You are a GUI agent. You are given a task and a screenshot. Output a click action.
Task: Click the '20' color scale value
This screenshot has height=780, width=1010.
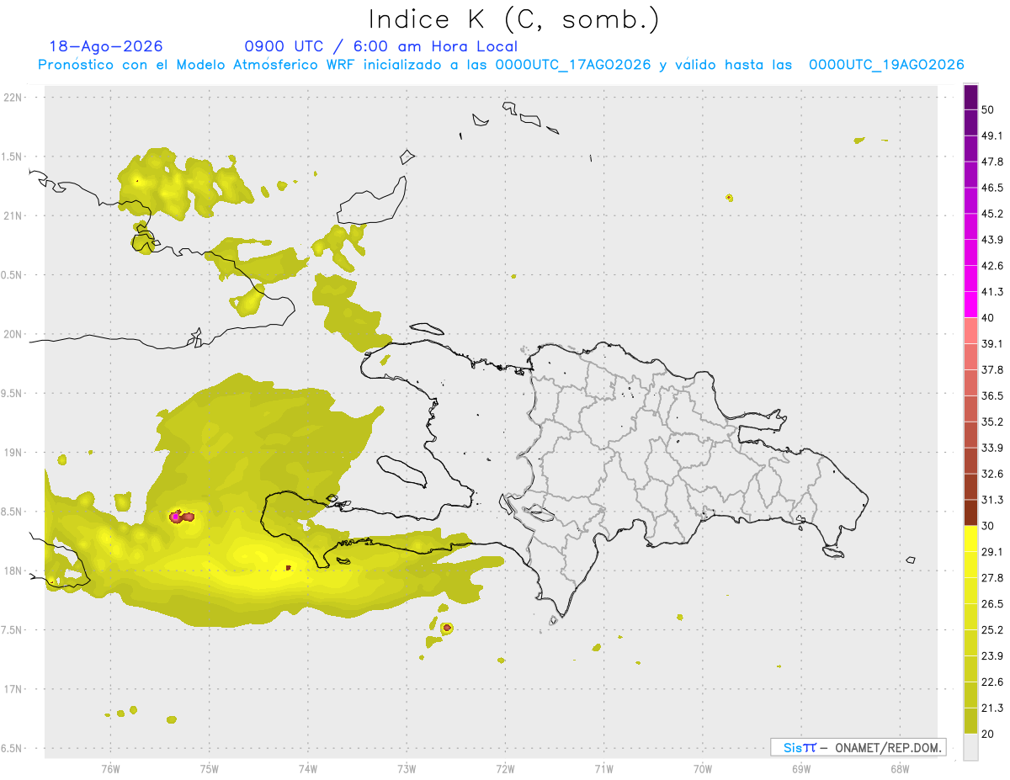[988, 734]
